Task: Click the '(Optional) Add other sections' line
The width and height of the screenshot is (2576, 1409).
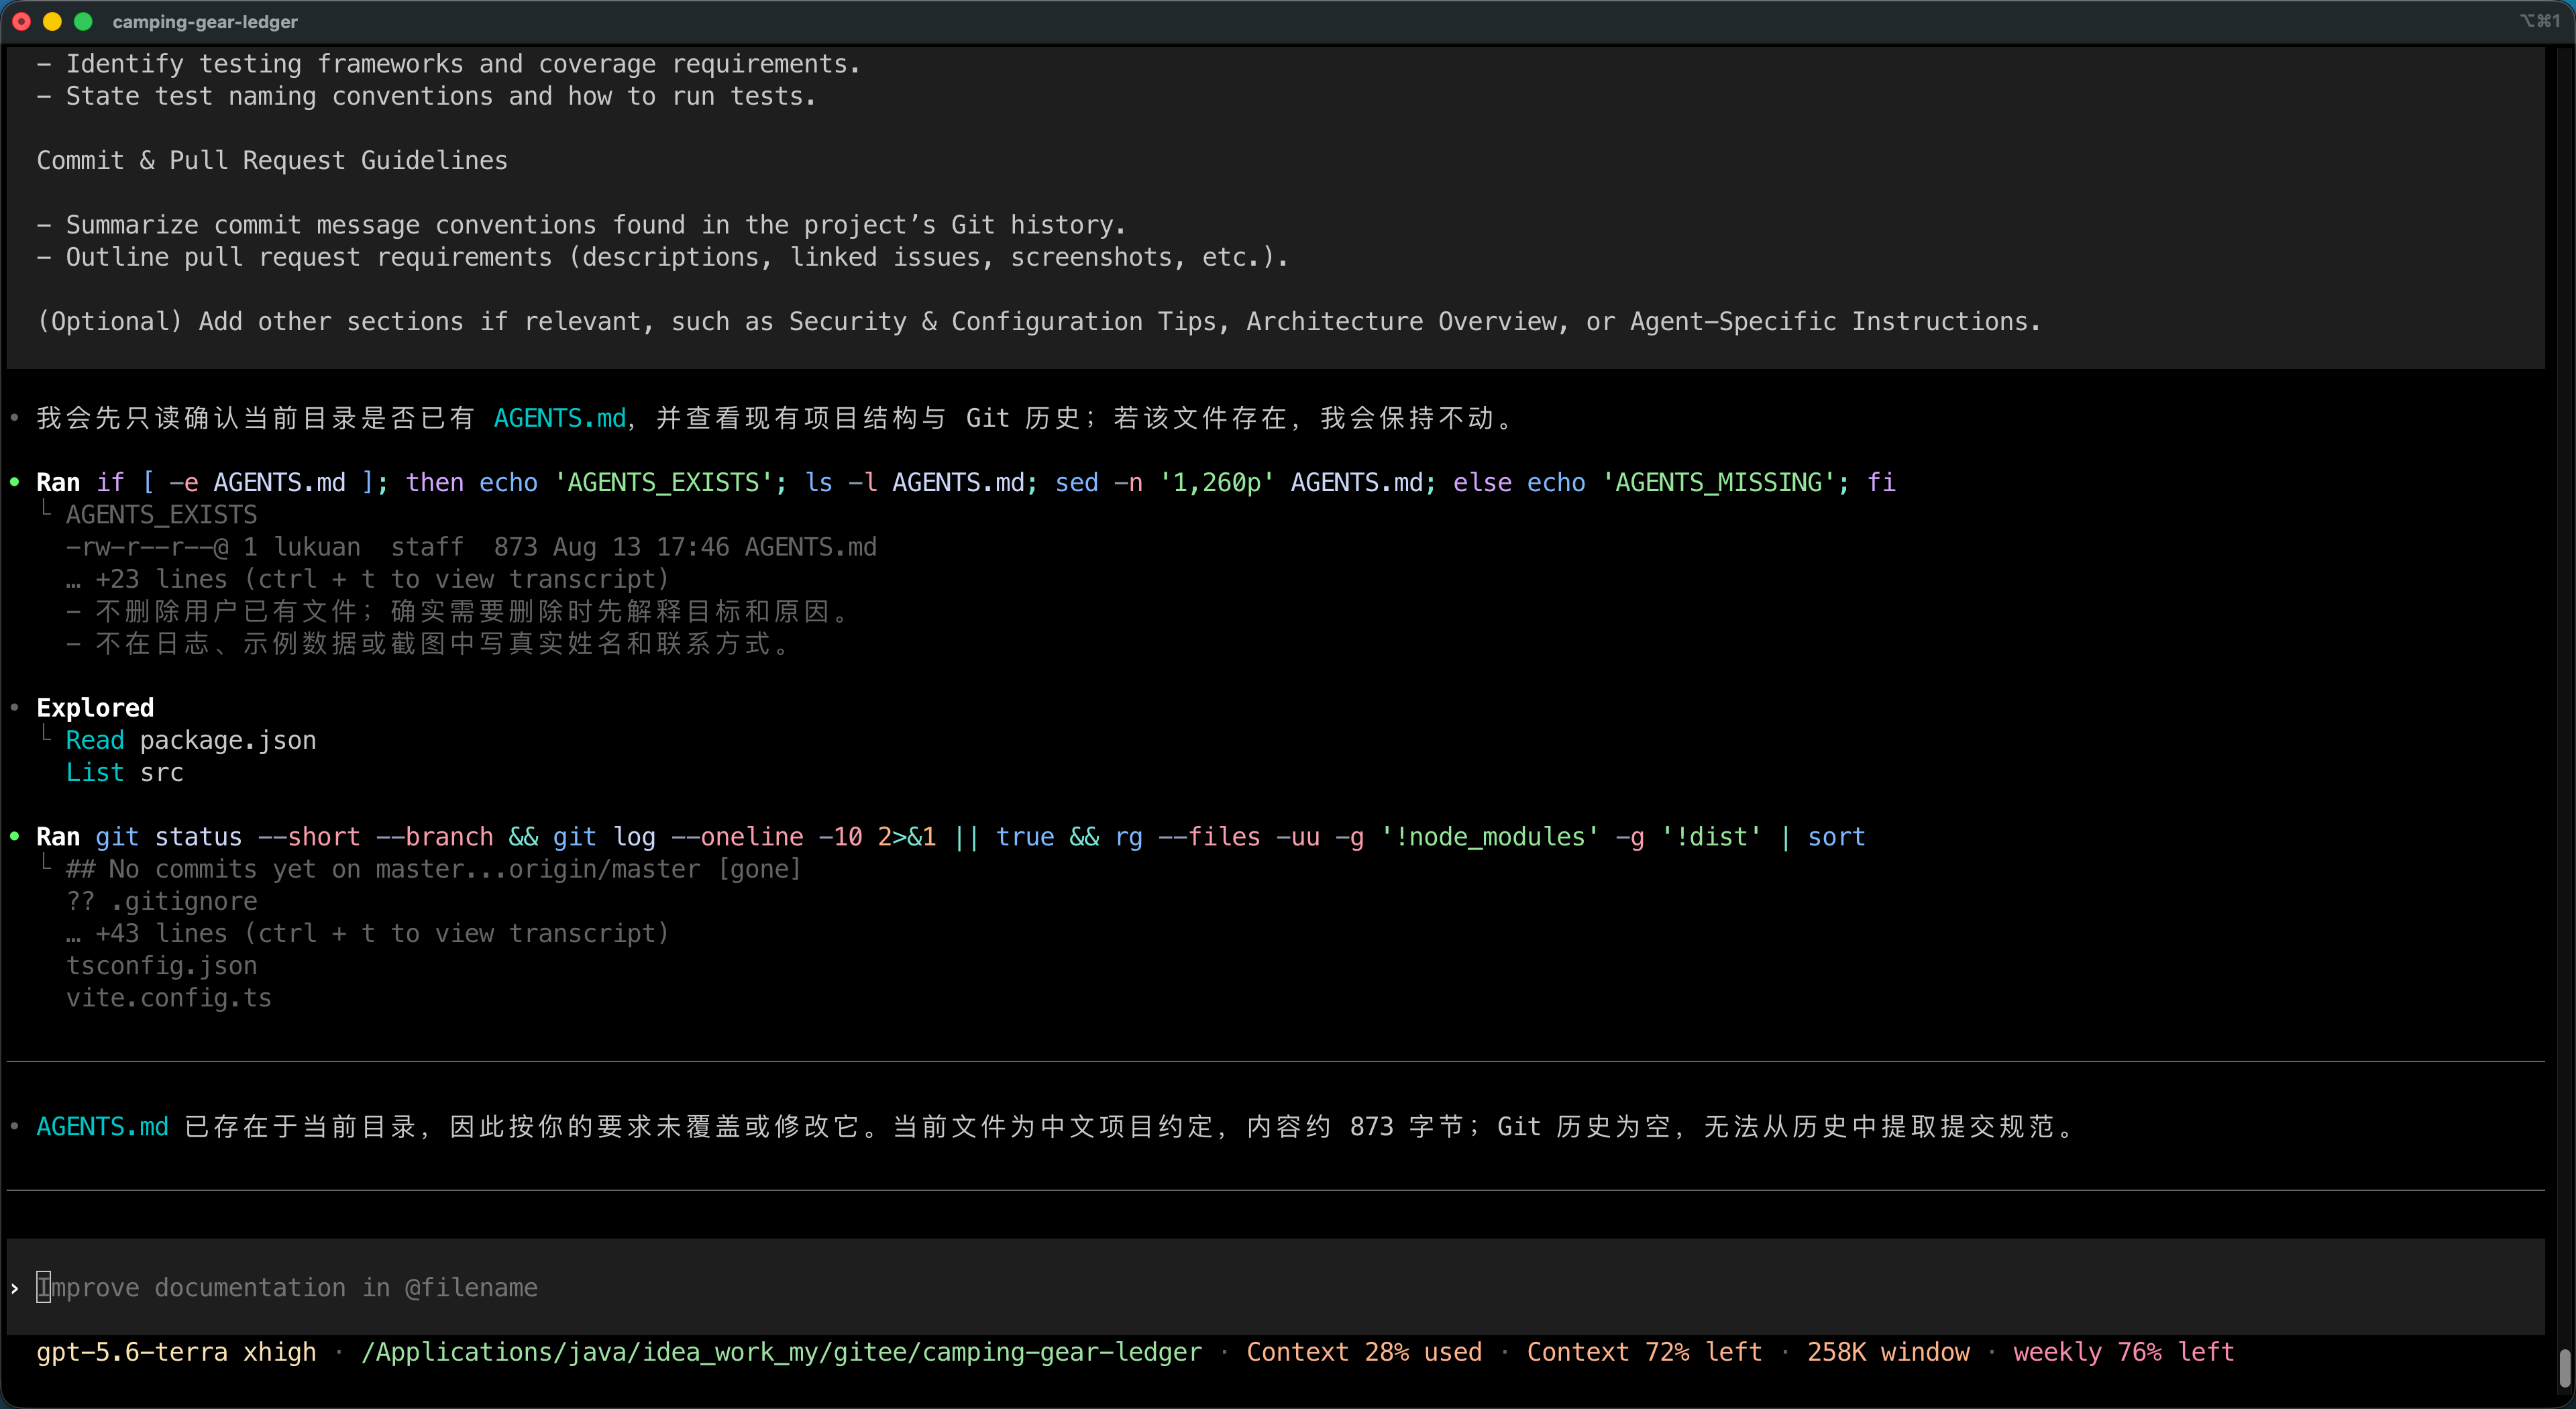Action: pos(1039,321)
